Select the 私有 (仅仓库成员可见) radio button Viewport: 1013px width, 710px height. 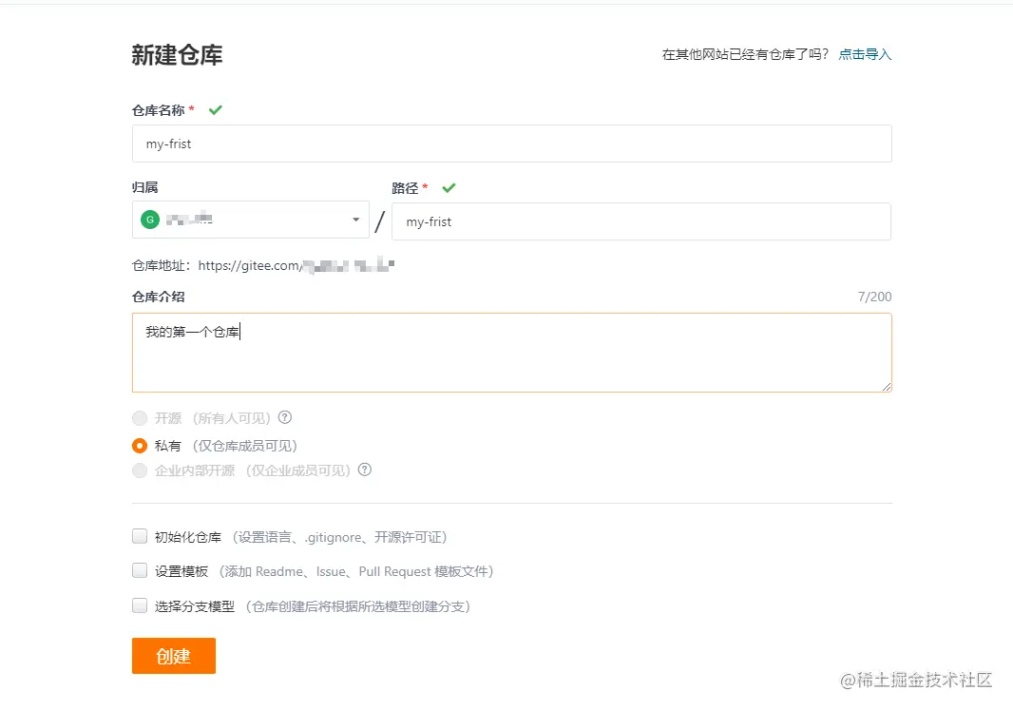click(x=140, y=446)
